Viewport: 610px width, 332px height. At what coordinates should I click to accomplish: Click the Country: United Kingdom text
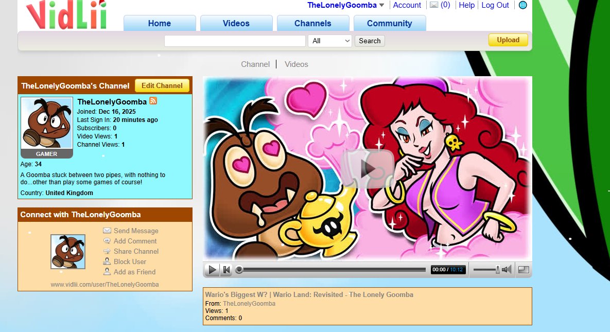click(57, 193)
